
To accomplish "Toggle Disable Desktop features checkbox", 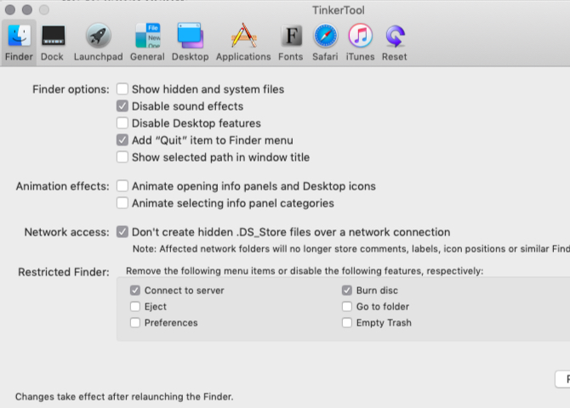I will point(123,123).
